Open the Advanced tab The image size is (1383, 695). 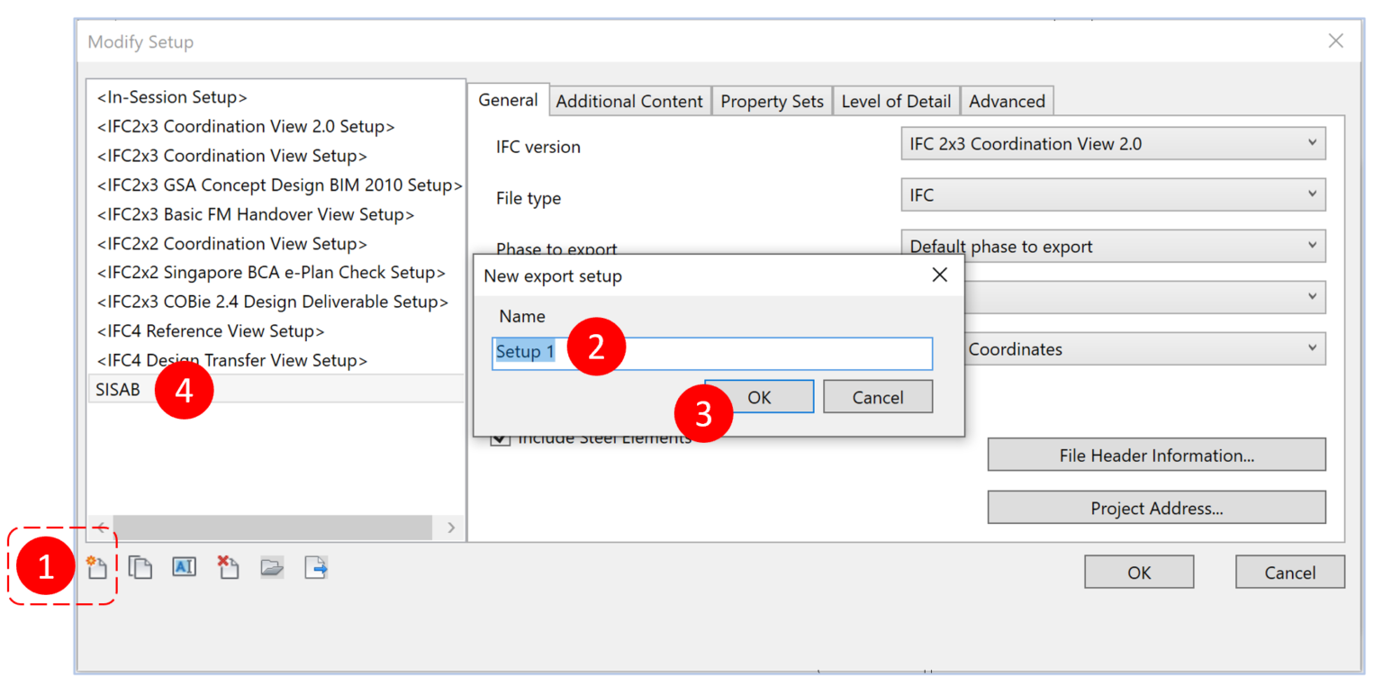1007,102
